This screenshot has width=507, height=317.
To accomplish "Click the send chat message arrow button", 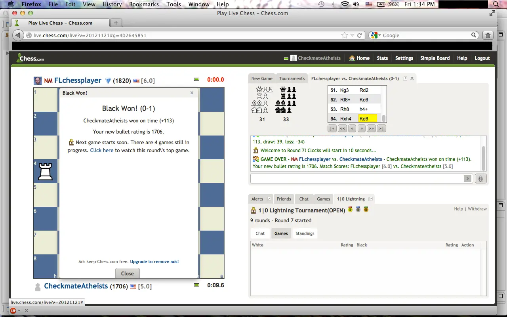I will point(468,179).
